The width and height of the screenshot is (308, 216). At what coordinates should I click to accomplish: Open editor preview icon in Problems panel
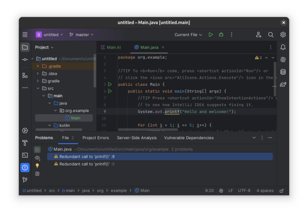37,174
